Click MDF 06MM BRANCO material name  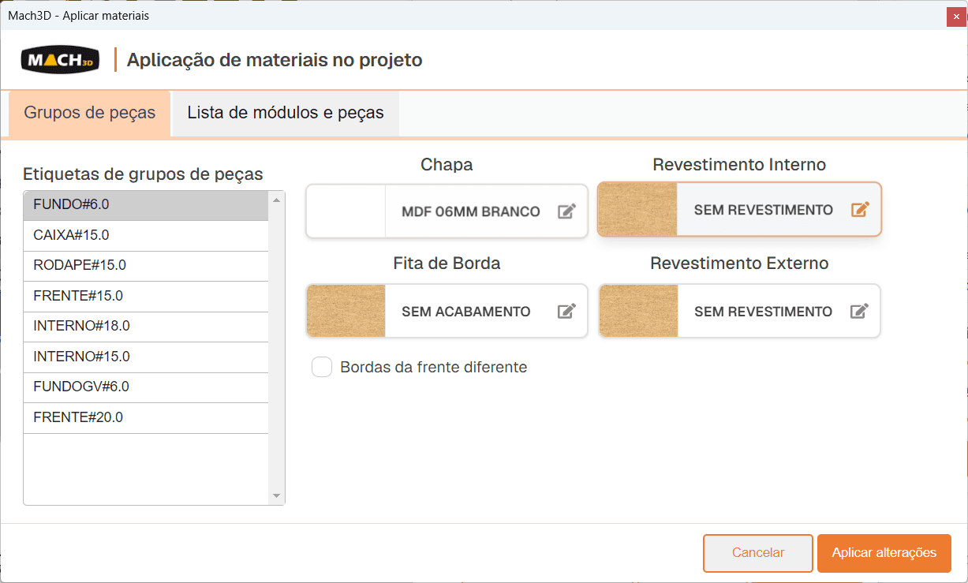tap(471, 211)
